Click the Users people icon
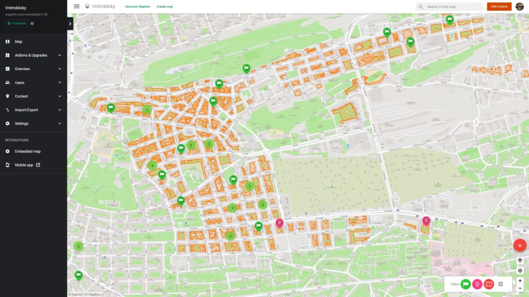This screenshot has height=297, width=529. point(7,82)
